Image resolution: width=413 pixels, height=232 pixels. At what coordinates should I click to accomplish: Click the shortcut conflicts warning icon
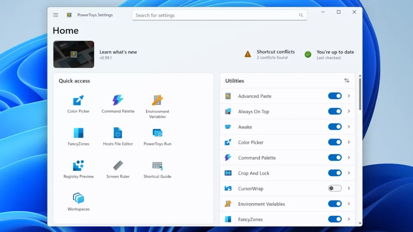click(x=248, y=54)
